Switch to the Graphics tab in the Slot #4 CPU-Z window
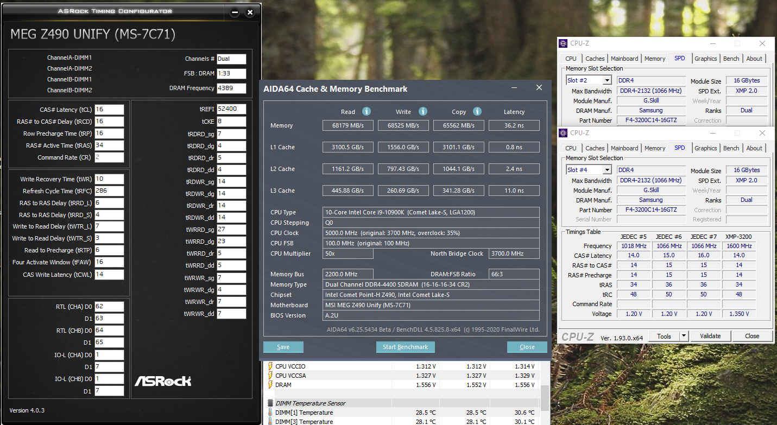 706,148
